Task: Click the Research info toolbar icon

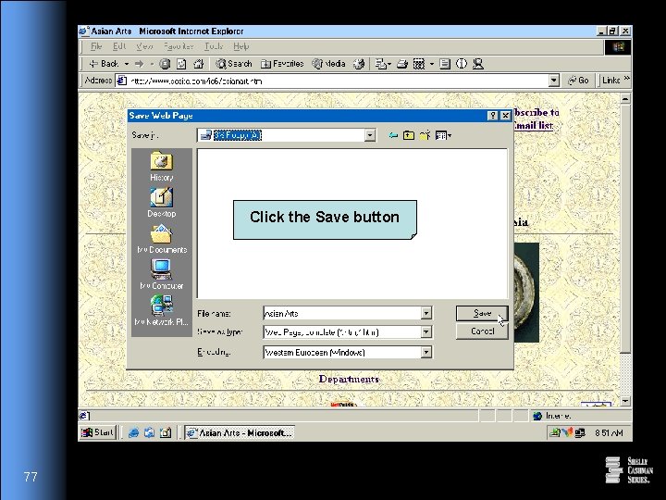Action: [462, 64]
